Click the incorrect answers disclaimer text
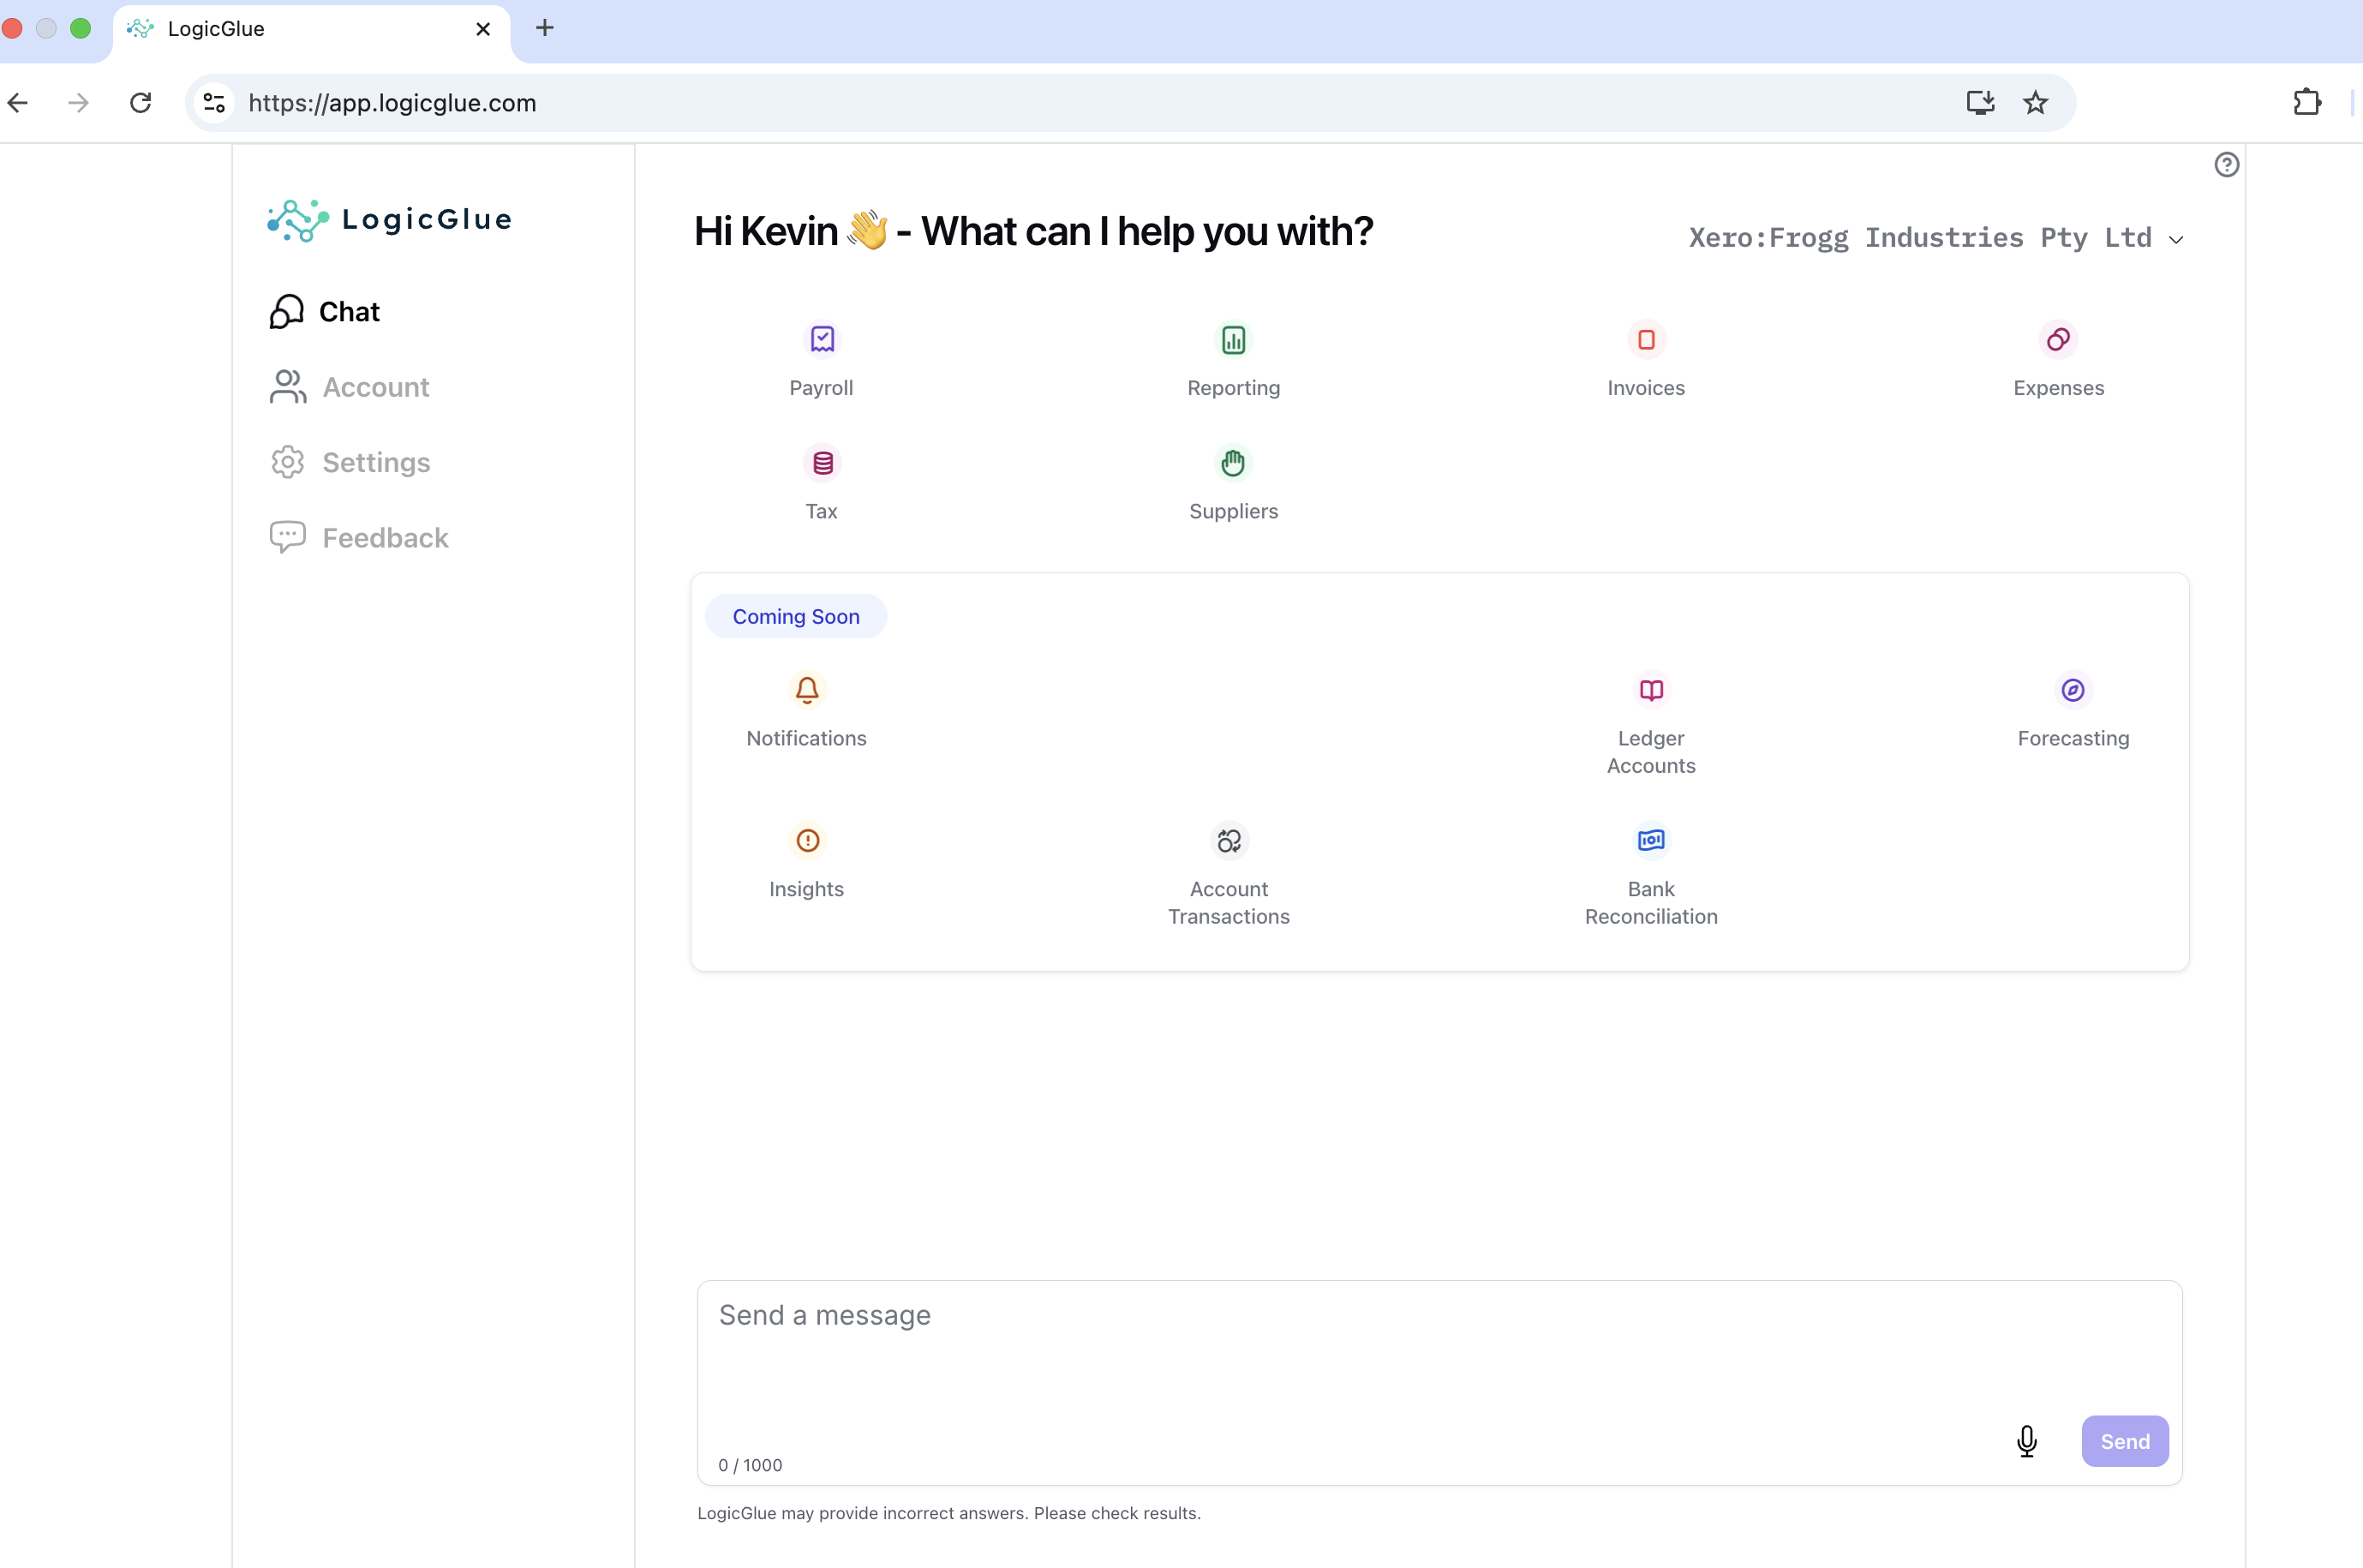The width and height of the screenshot is (2363, 1568). (x=948, y=1513)
